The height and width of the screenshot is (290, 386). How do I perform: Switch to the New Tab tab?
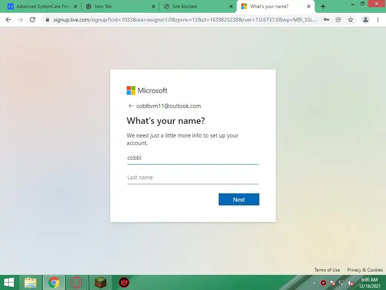(x=120, y=7)
